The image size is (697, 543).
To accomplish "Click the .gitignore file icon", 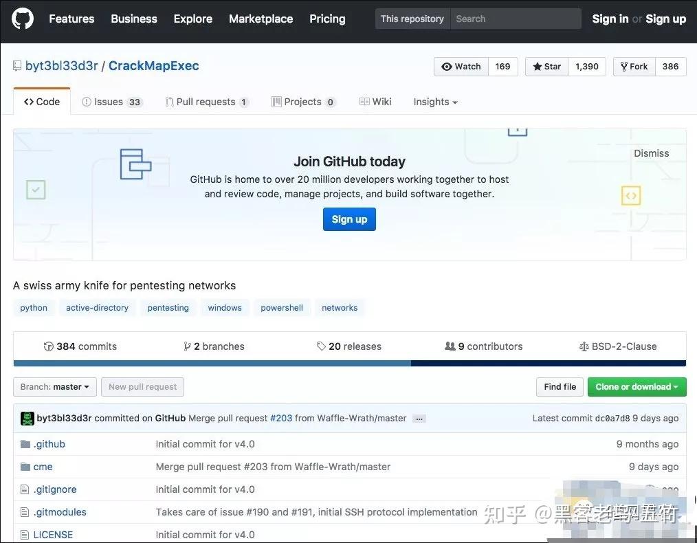I will tap(25, 489).
